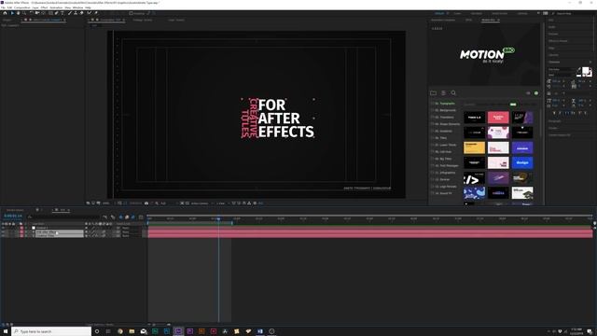Open the Graph Editor in the timeline
597x336 pixels.
coord(141,217)
